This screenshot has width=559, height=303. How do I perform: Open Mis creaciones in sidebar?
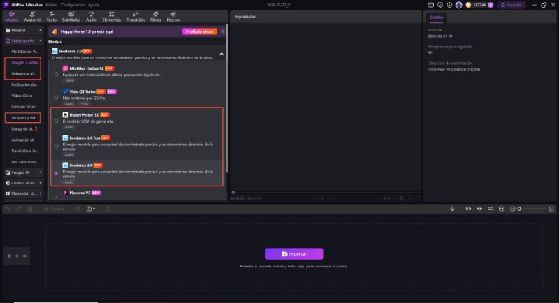24,162
